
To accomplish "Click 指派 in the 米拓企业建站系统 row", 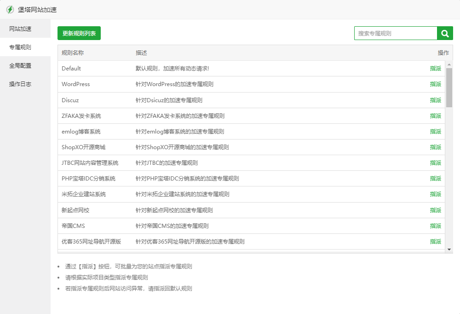I will [435, 194].
